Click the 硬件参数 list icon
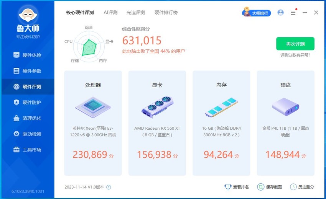This screenshot has height=199, width=326. pos(16,71)
